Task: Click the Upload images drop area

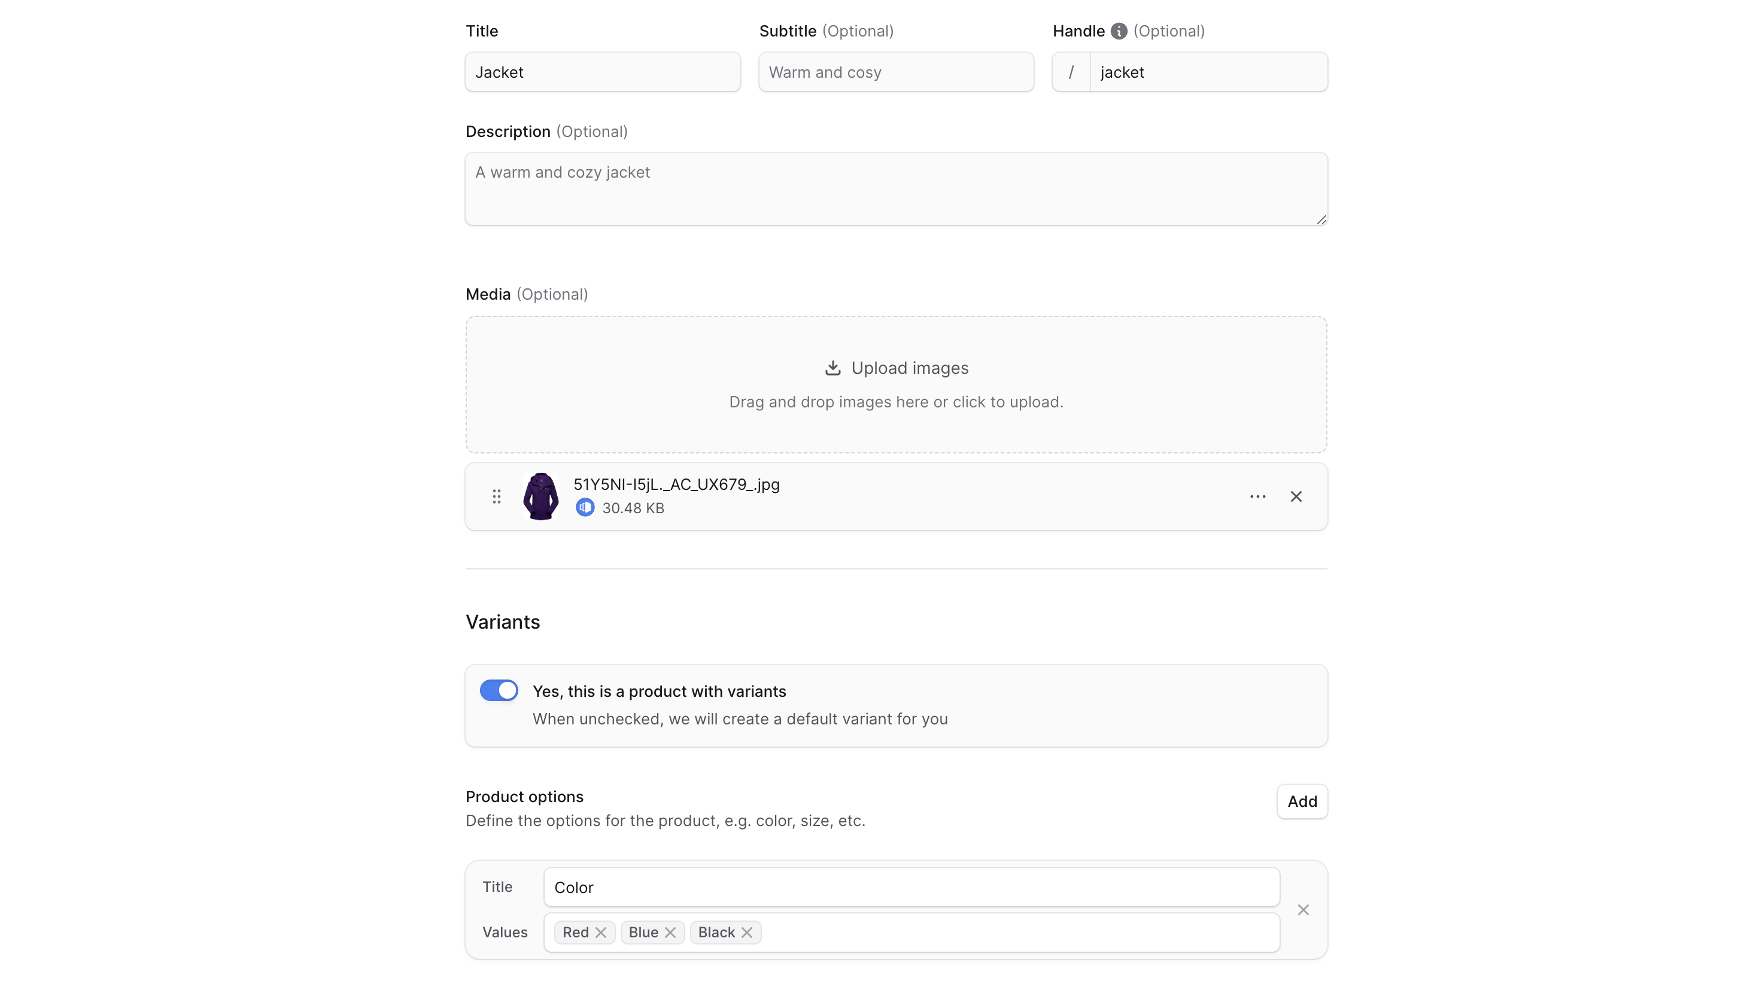Action: tap(897, 384)
